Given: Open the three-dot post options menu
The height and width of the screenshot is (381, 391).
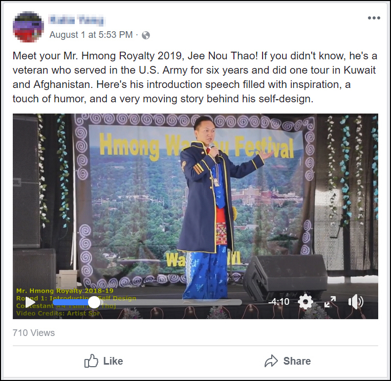Looking at the screenshot, I should (x=374, y=18).
